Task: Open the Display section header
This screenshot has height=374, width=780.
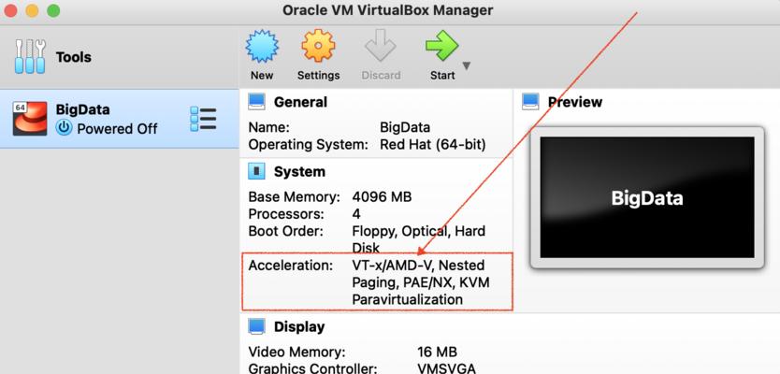Action: pyautogui.click(x=299, y=326)
